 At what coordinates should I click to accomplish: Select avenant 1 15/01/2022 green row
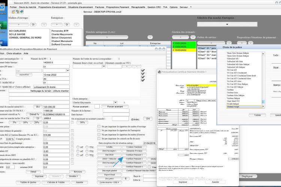click(184, 43)
